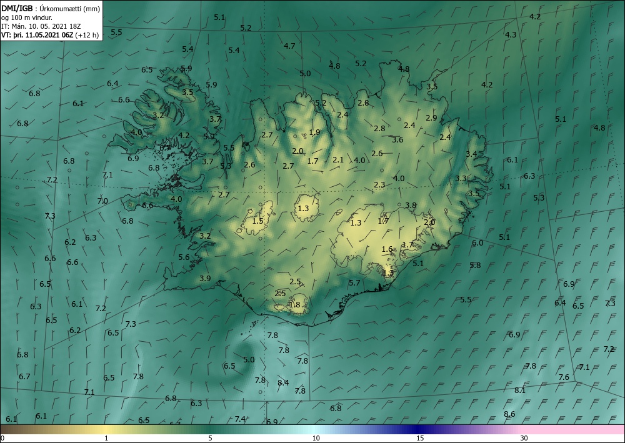
Task: Select the 1.6 value label
Action: click(387, 249)
